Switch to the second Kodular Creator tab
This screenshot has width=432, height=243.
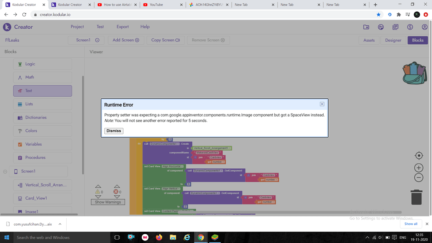[71, 5]
